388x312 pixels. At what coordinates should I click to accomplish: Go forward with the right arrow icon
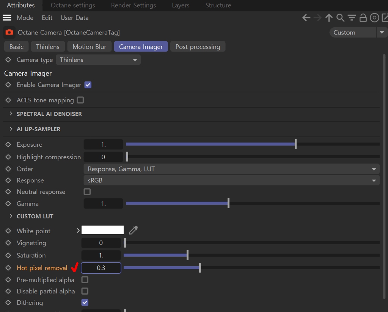[x=317, y=18]
